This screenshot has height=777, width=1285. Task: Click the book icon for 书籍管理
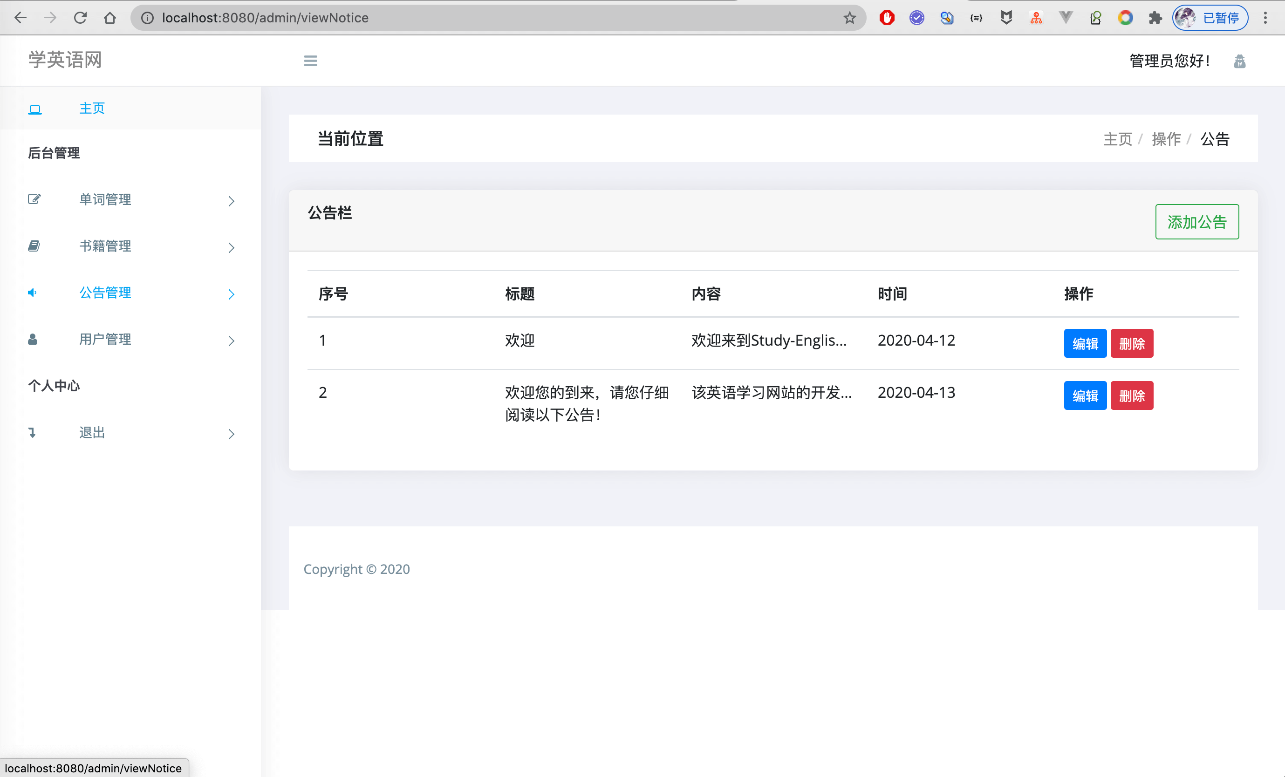pyautogui.click(x=34, y=245)
